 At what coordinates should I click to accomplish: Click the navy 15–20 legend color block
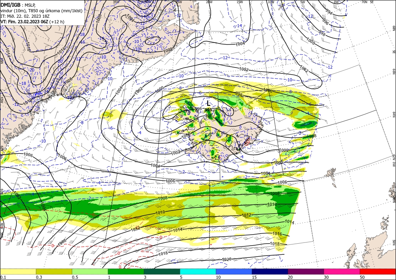pyautogui.click(x=270, y=271)
